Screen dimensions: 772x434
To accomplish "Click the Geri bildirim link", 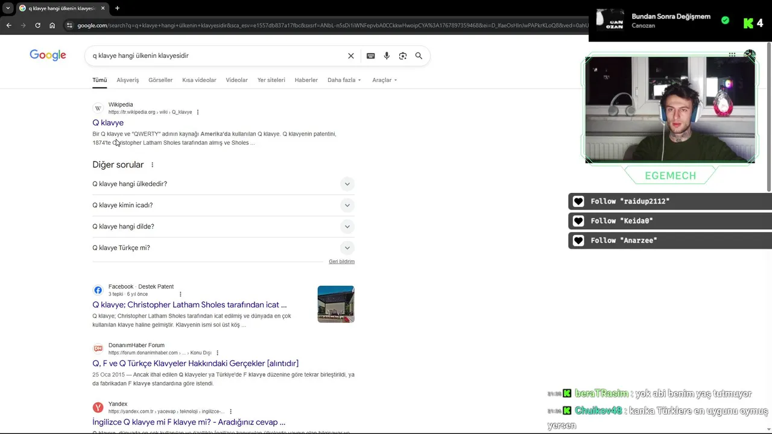I will pos(341,262).
